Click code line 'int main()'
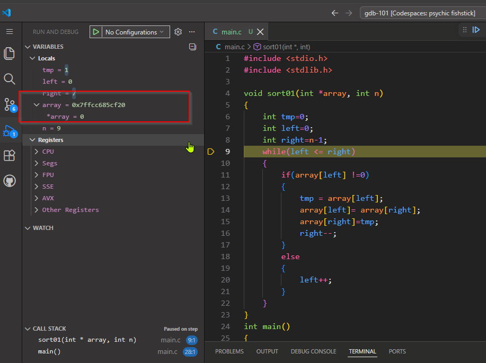This screenshot has height=363, width=486. tap(267, 326)
